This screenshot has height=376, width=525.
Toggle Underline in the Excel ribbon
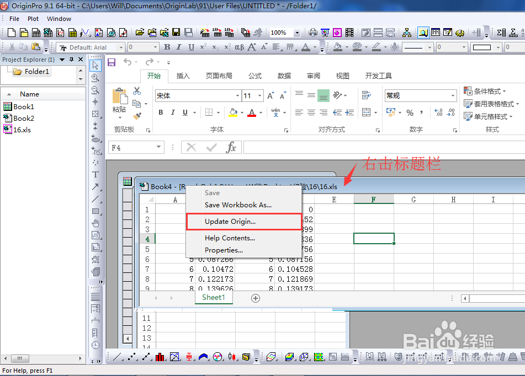coord(185,112)
